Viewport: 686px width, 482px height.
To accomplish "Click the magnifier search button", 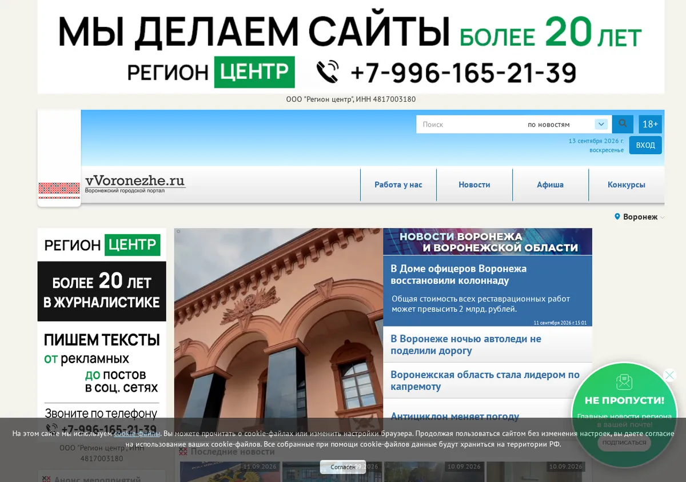I will pyautogui.click(x=623, y=124).
